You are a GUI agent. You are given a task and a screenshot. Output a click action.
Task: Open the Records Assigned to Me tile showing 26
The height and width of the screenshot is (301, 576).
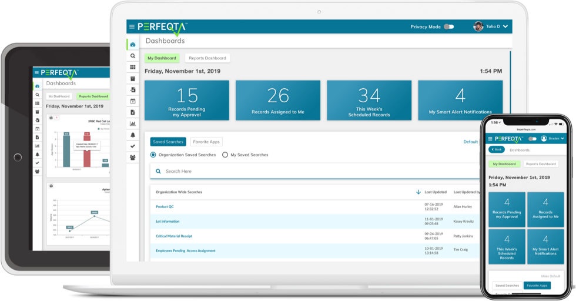(278, 101)
